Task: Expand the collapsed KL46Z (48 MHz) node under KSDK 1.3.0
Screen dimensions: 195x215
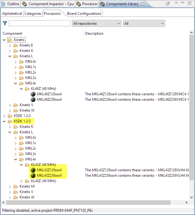Action: point(21,181)
